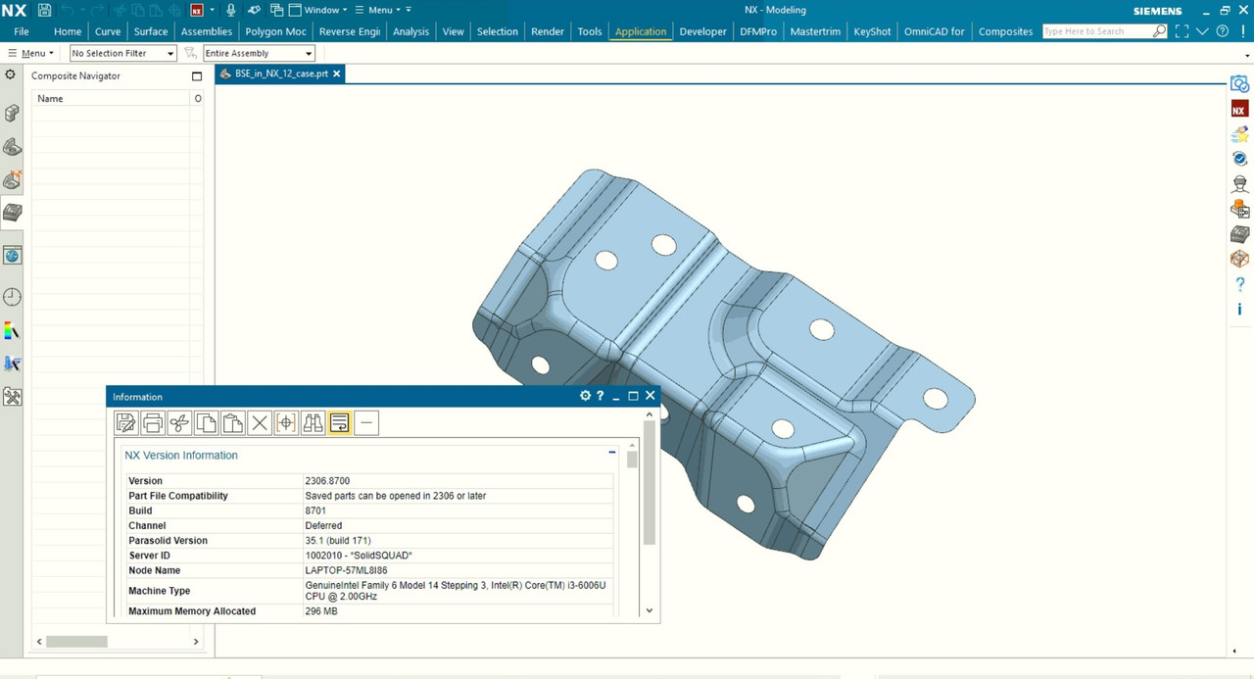The height and width of the screenshot is (679, 1254).
Task: Open the colorful palette sidebar icon
Action: coord(13,331)
